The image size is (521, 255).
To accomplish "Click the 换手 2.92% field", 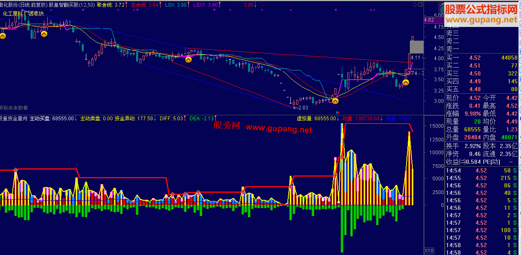I will [463, 146].
